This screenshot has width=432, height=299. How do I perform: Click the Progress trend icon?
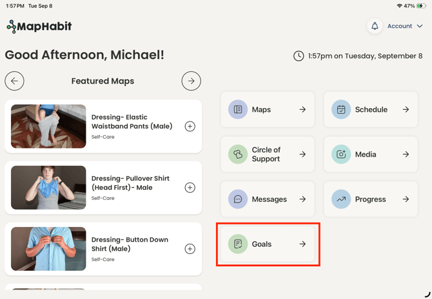coord(341,199)
